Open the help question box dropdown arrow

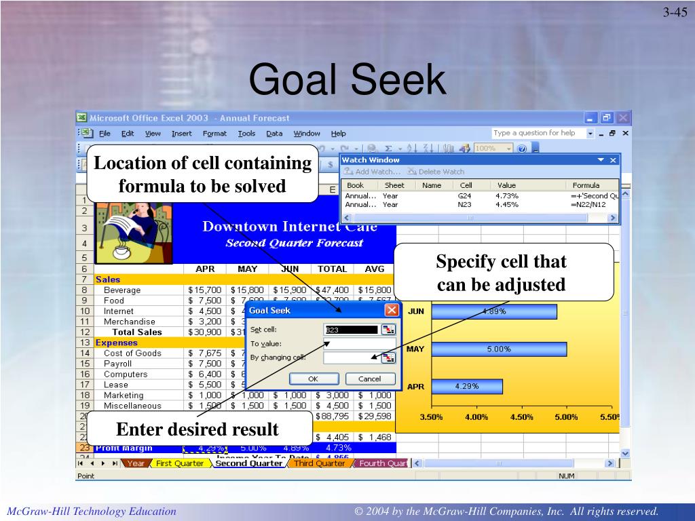point(590,133)
